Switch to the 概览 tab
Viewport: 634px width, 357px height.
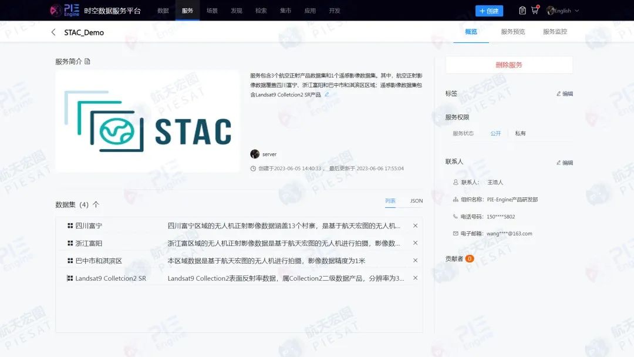click(x=471, y=32)
